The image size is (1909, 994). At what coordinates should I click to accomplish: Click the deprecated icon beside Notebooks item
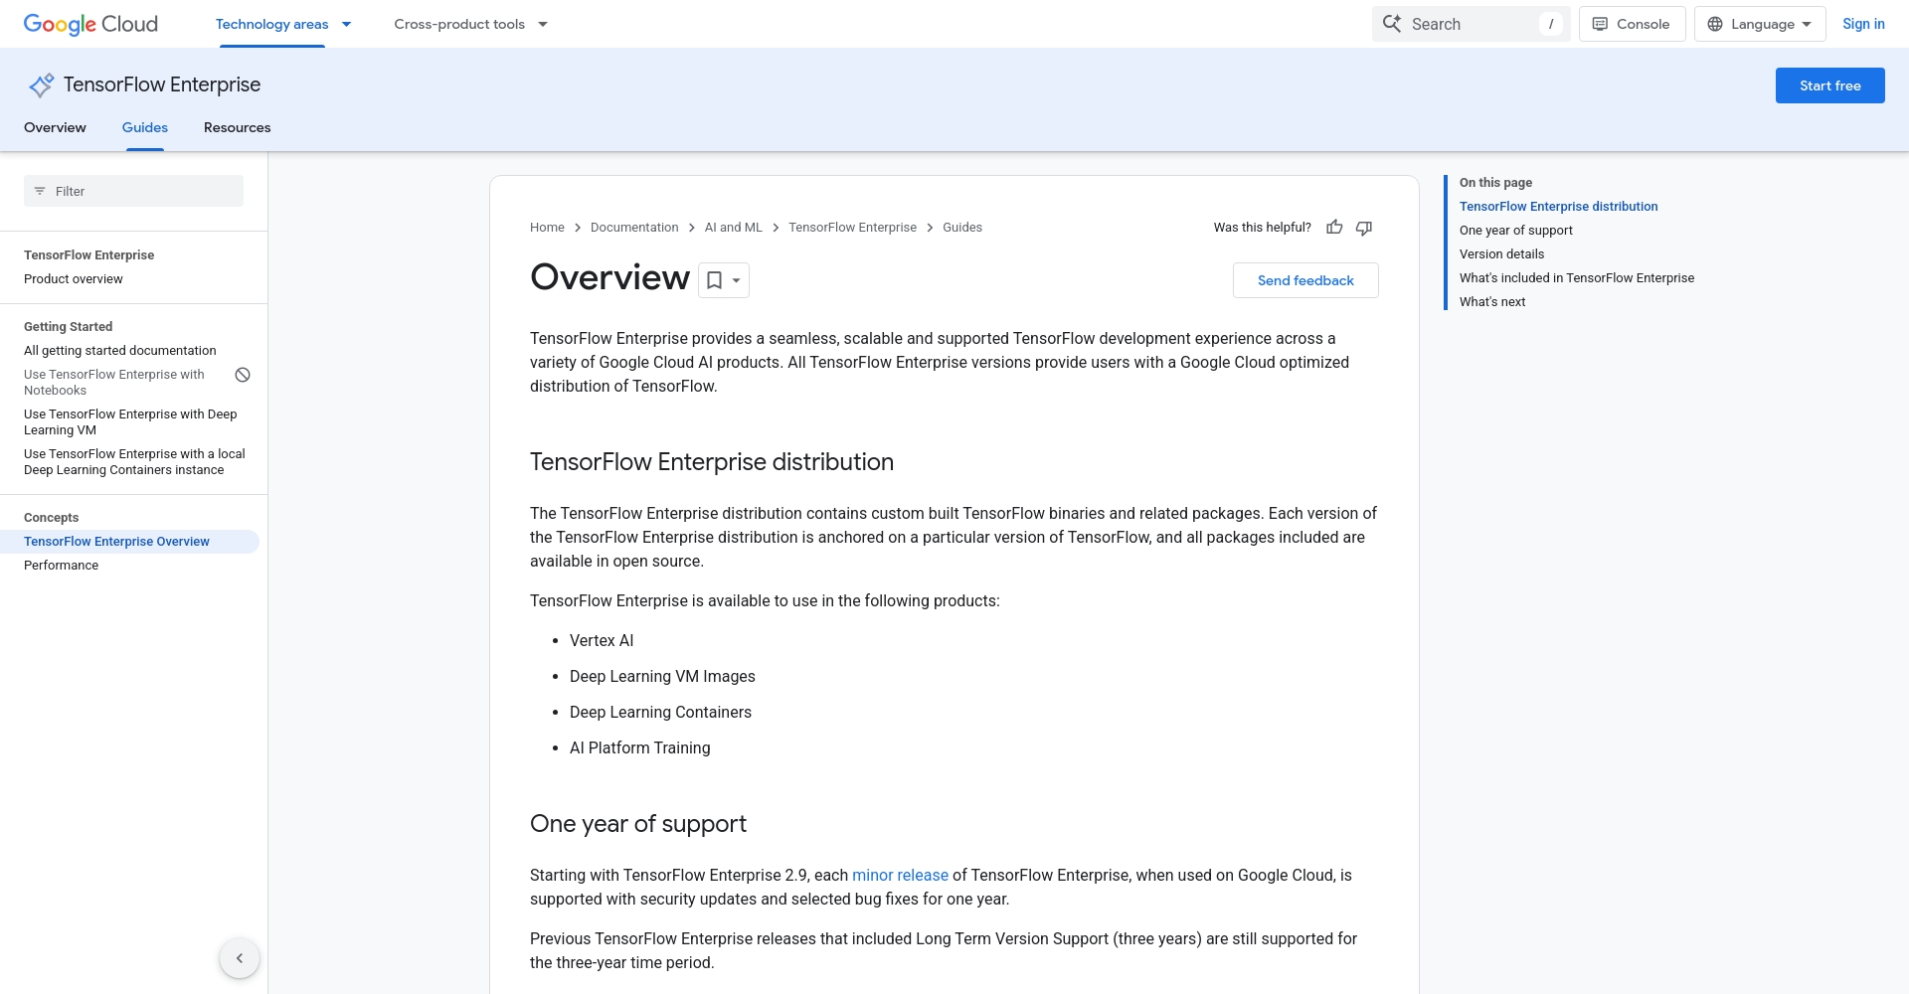point(243,375)
